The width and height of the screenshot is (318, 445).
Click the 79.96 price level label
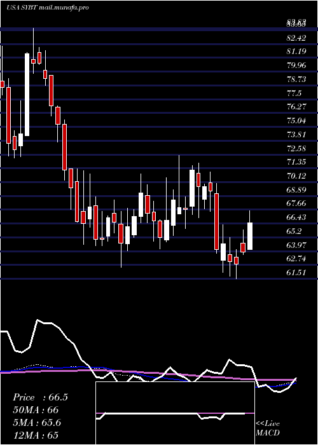click(296, 65)
